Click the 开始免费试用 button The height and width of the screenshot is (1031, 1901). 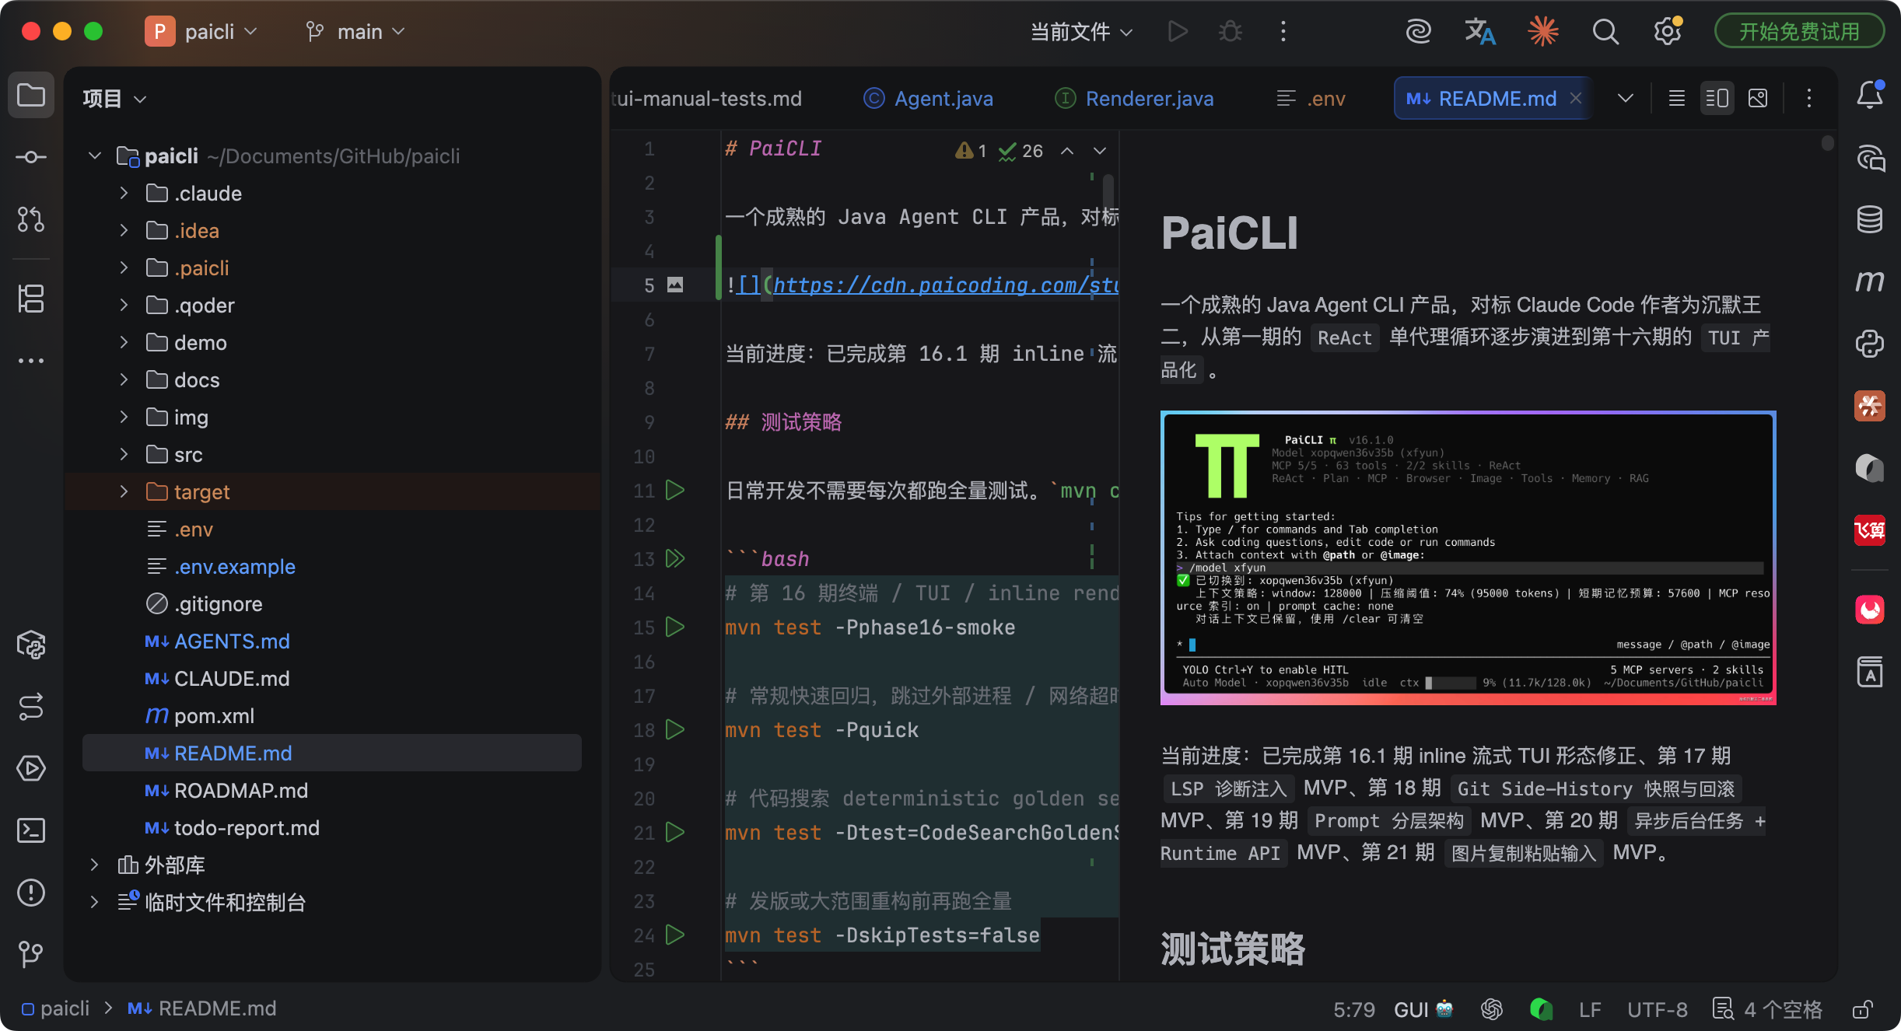tap(1799, 32)
